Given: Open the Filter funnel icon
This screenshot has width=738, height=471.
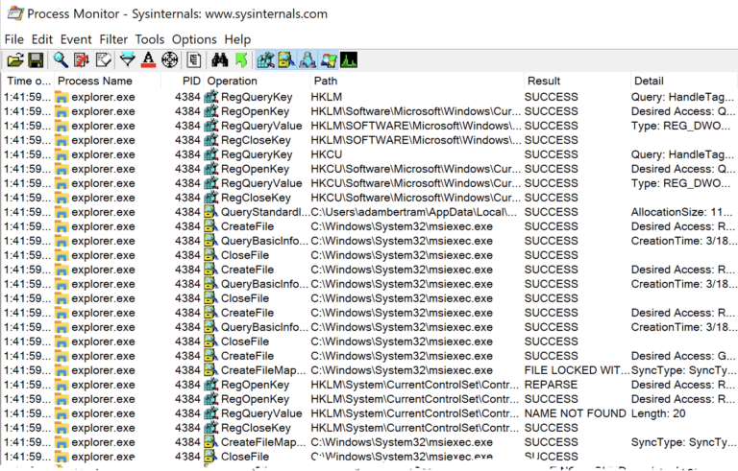Looking at the screenshot, I should [x=127, y=60].
